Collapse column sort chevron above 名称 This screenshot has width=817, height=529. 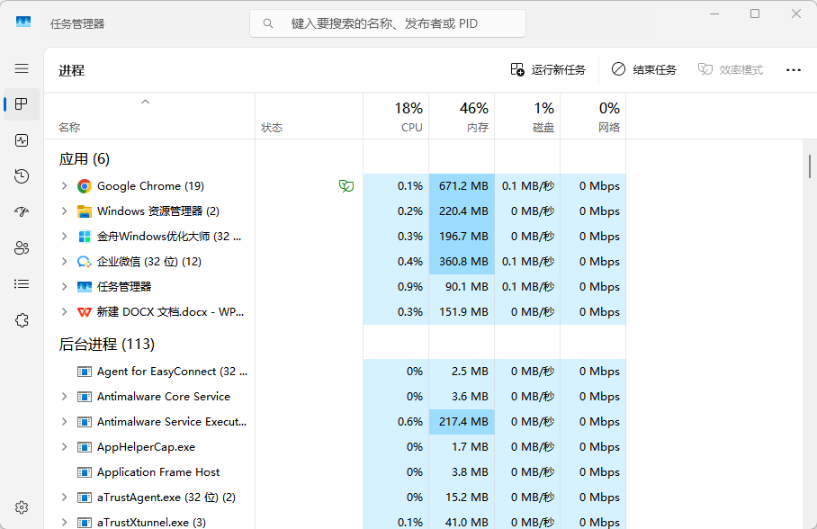[x=146, y=103]
